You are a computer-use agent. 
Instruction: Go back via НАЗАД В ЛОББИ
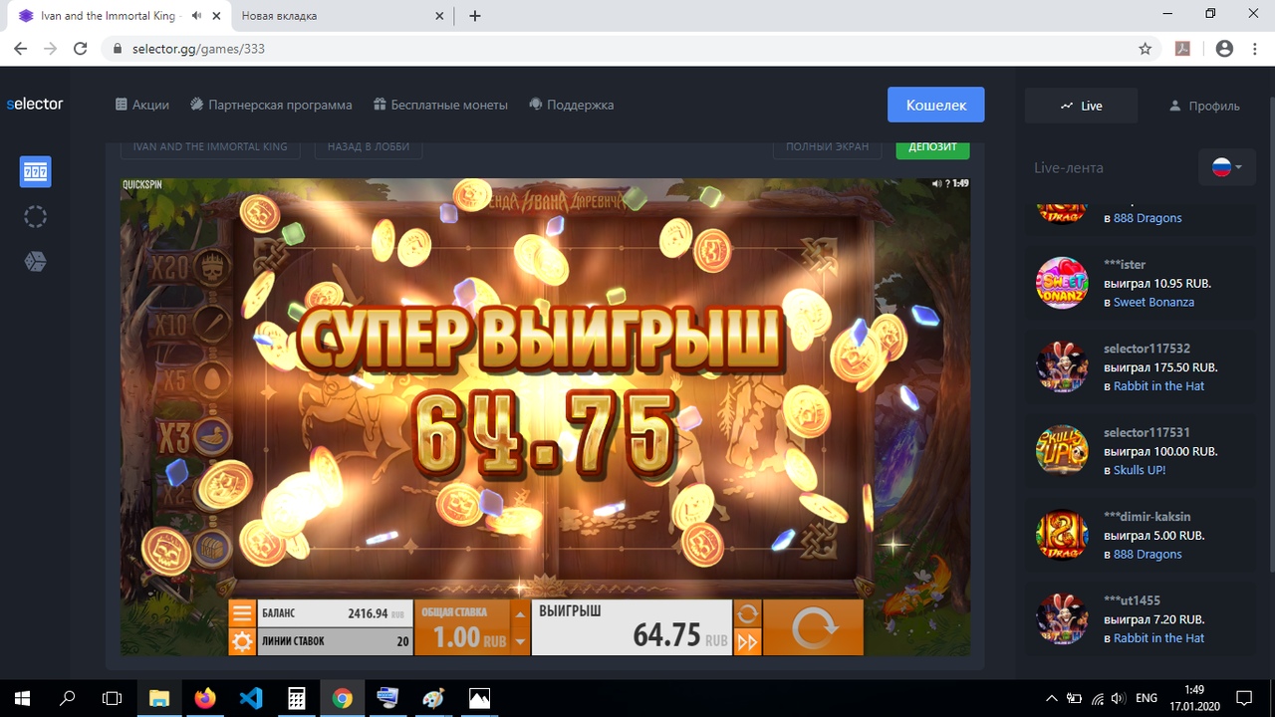coord(369,146)
